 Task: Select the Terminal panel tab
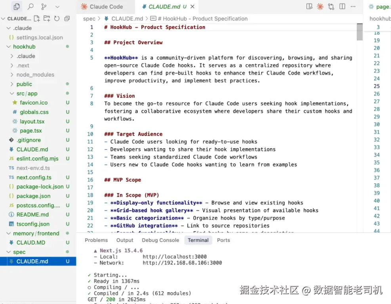click(x=198, y=240)
